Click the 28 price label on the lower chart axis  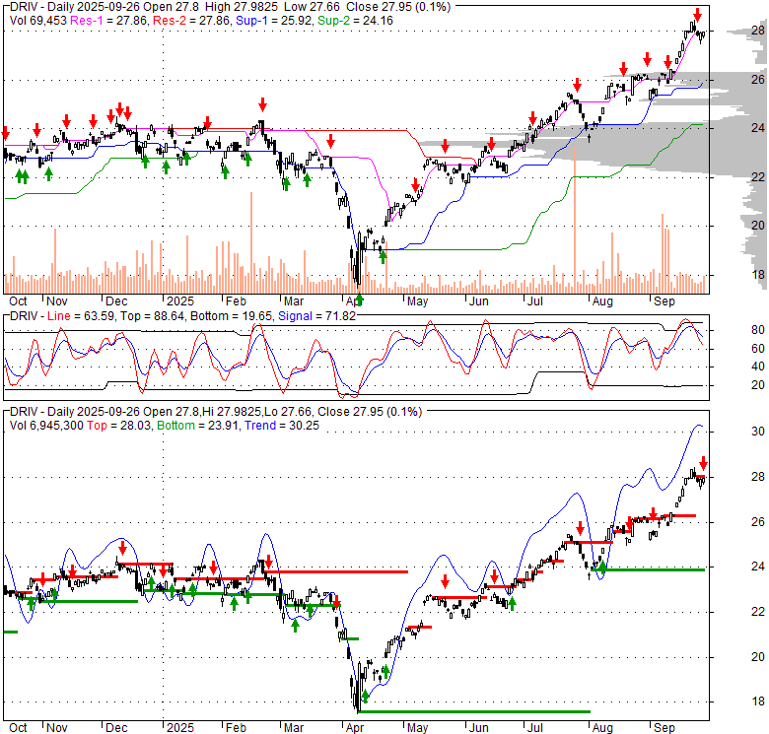coord(758,477)
